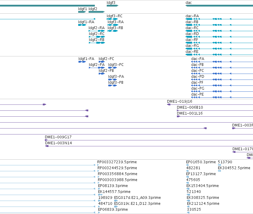Select protein dac-PB
253x214 pixels.
[222, 68]
